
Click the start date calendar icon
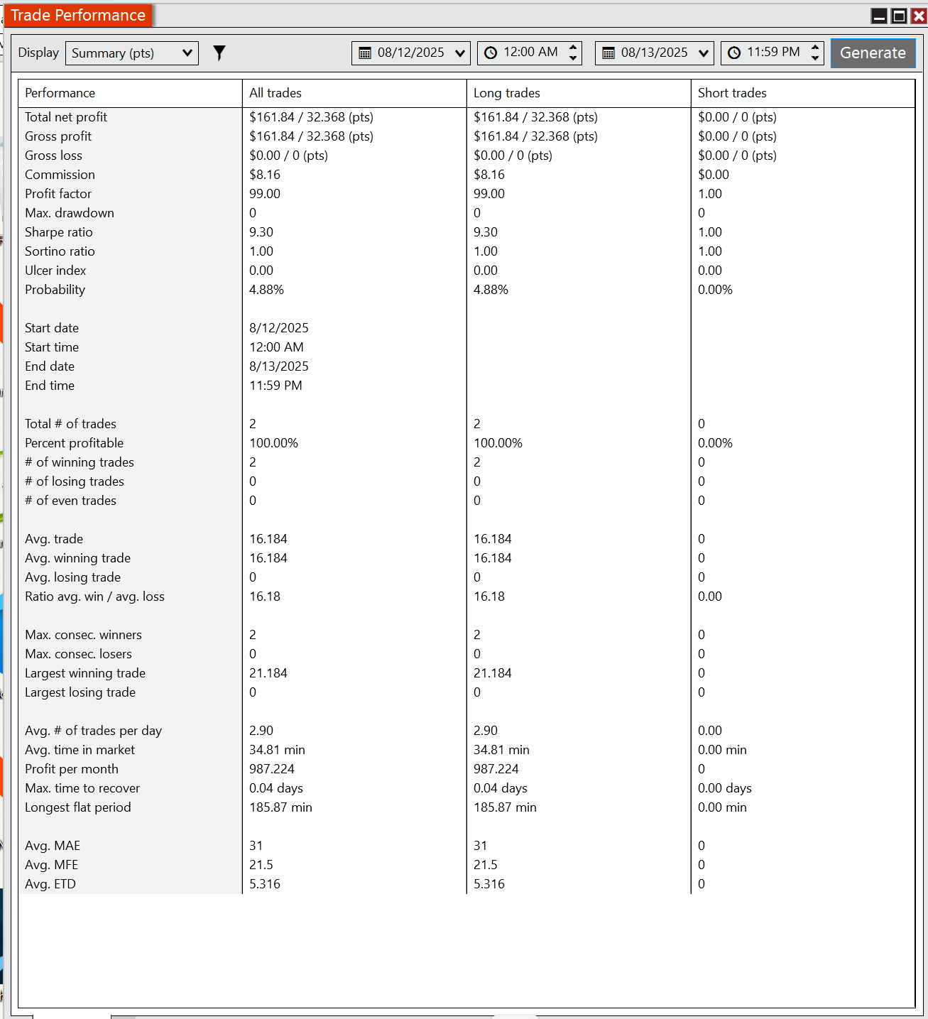[365, 53]
